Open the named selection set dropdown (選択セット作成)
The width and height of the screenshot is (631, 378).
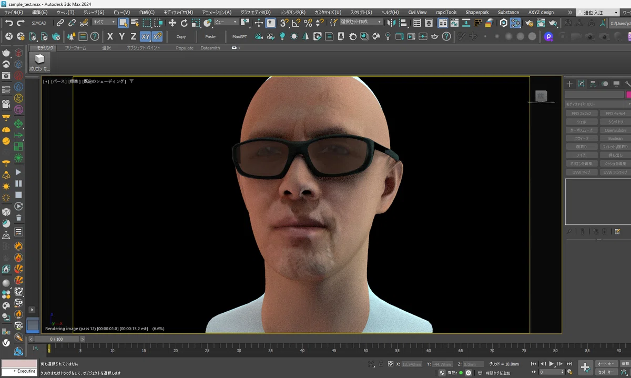click(361, 22)
